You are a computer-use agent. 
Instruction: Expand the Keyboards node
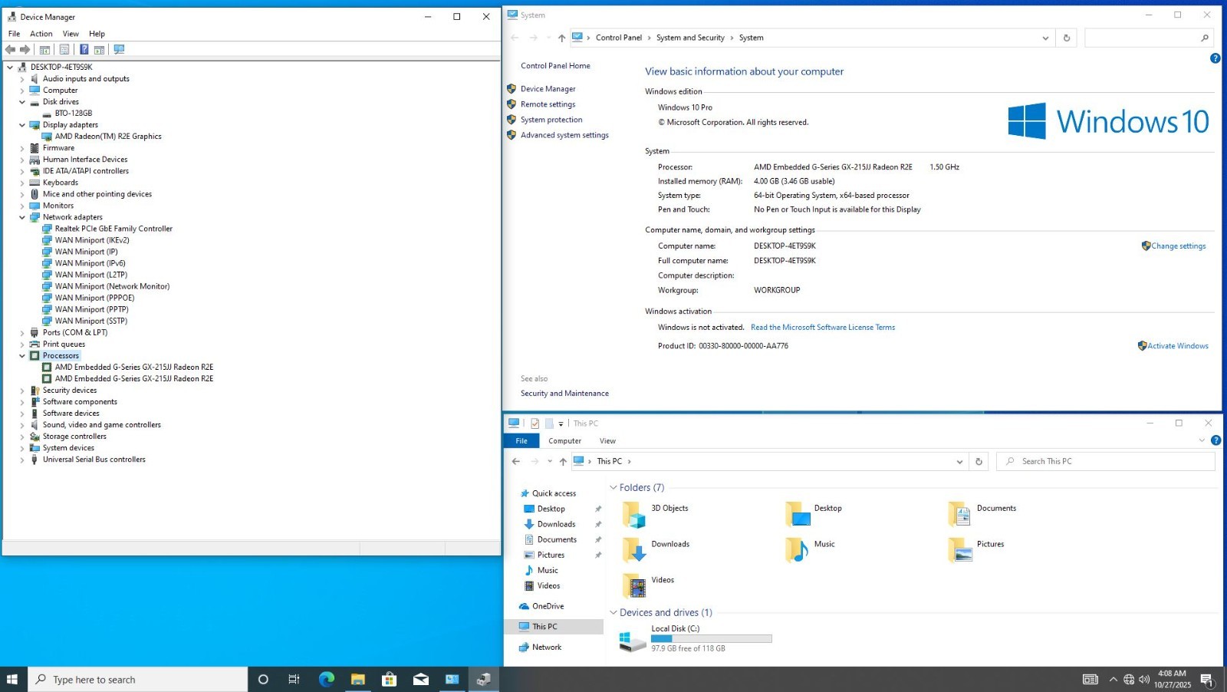[22, 183]
